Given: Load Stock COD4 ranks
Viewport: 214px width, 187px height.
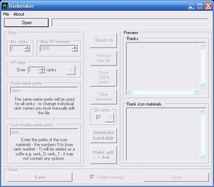Looking at the screenshot, I should (104, 78).
